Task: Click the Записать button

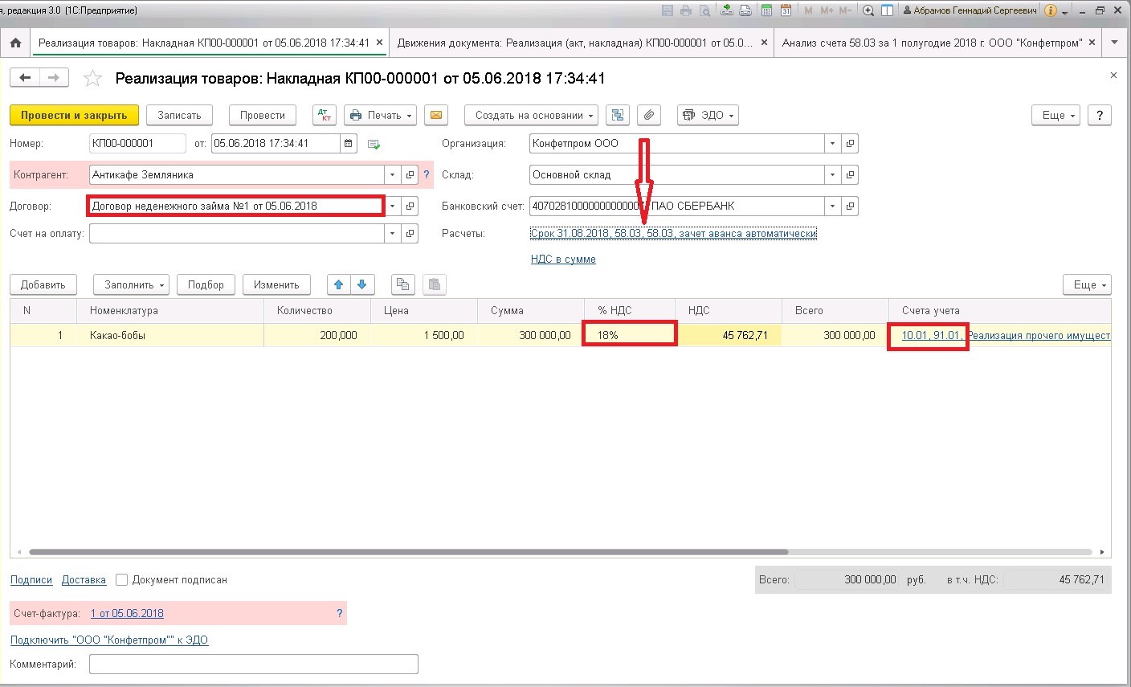Action: click(179, 115)
